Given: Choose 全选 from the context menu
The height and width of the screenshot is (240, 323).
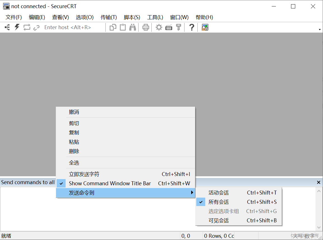Looking at the screenshot, I should coord(74,163).
